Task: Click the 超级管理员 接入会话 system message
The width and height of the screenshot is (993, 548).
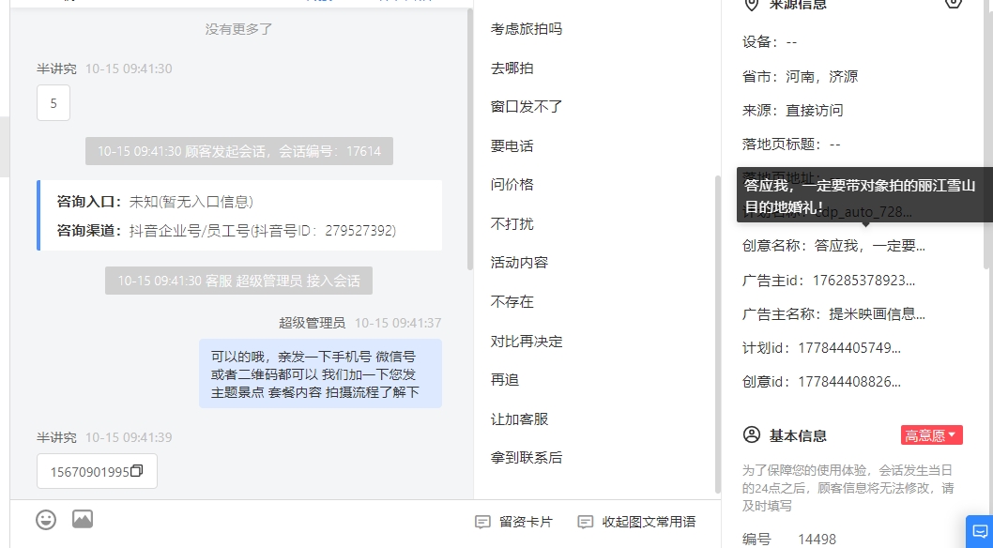Action: click(238, 281)
